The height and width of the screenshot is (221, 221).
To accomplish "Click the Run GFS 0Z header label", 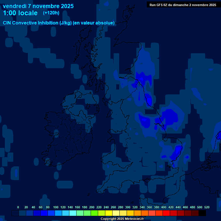I will 183,5.
